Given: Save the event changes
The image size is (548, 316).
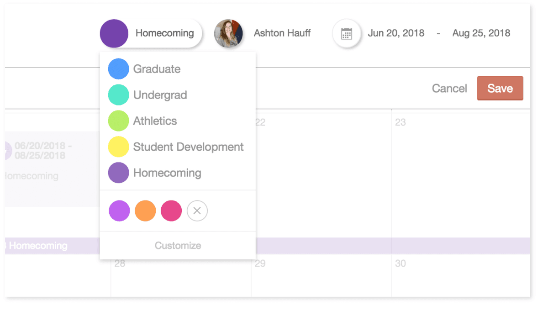Looking at the screenshot, I should (500, 88).
